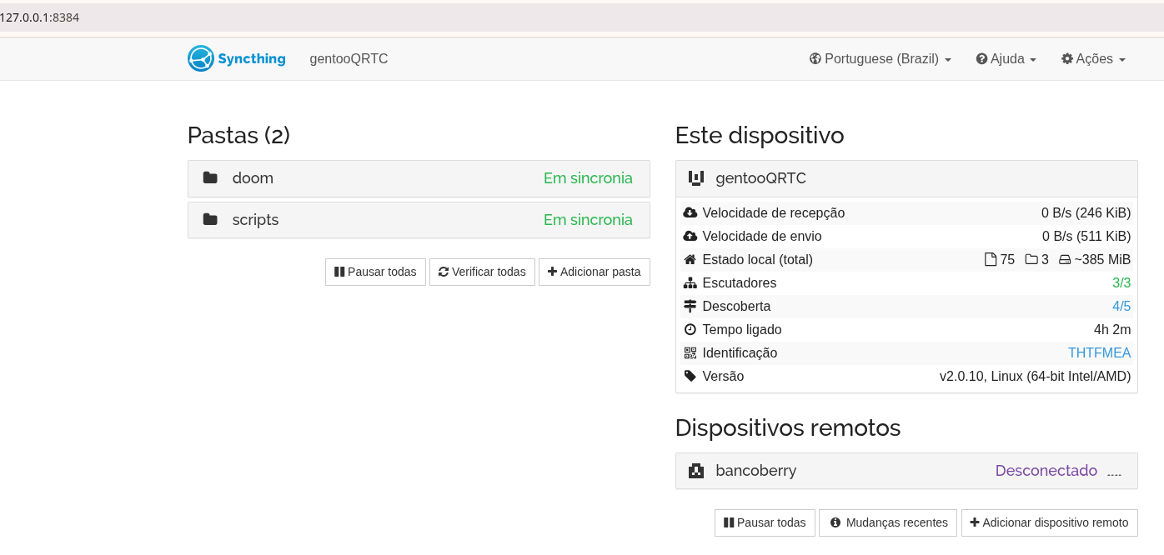Click the bancoberry device identicon
The image size is (1164, 555).
pyautogui.click(x=696, y=471)
